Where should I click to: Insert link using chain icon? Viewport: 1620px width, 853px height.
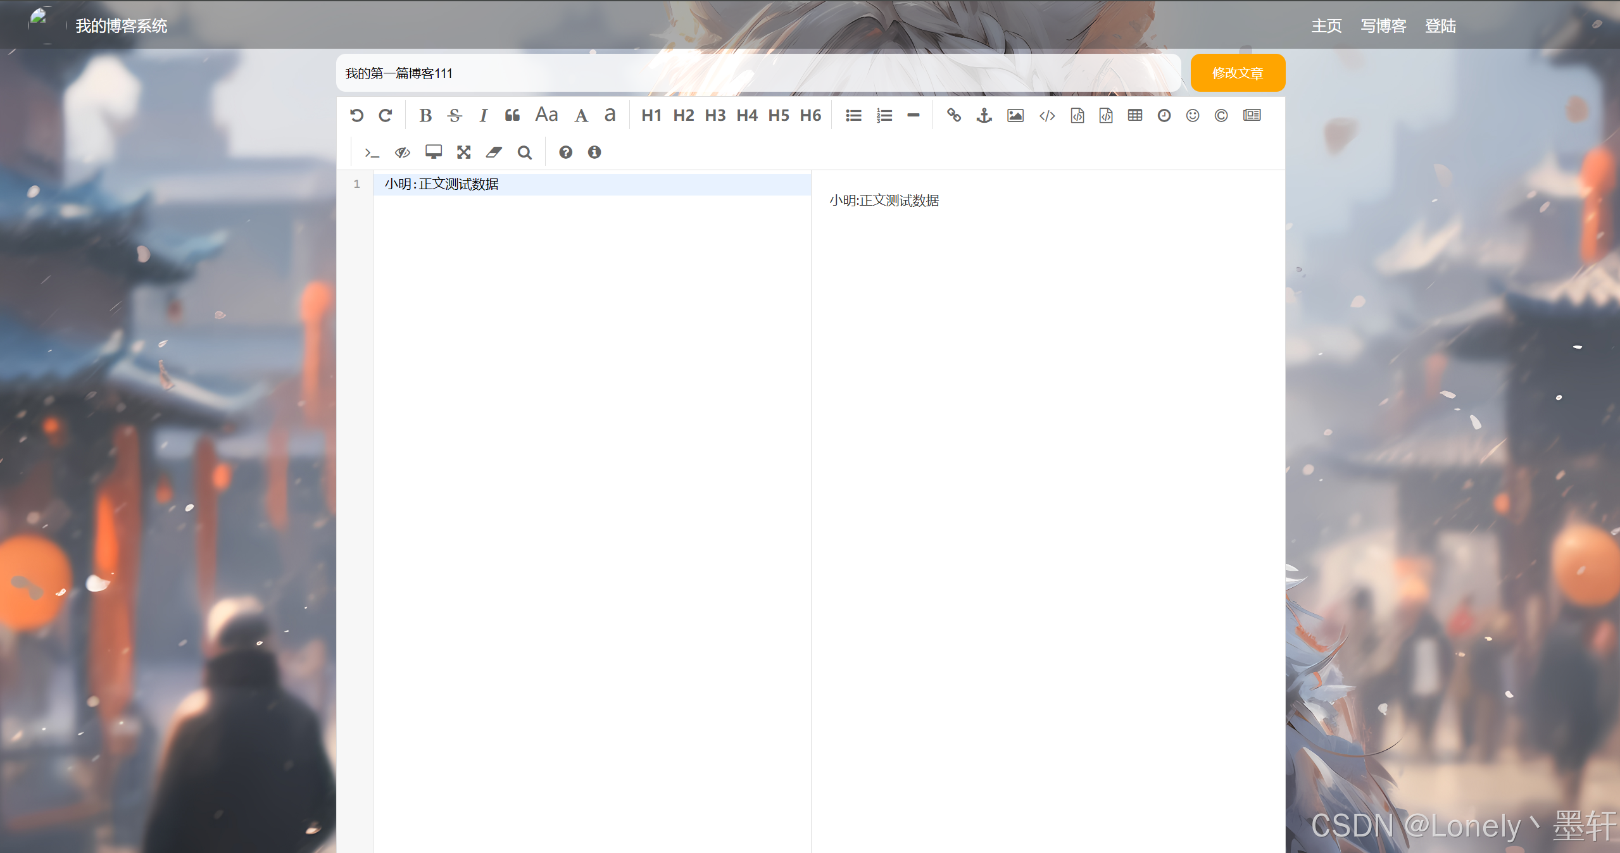click(x=953, y=115)
